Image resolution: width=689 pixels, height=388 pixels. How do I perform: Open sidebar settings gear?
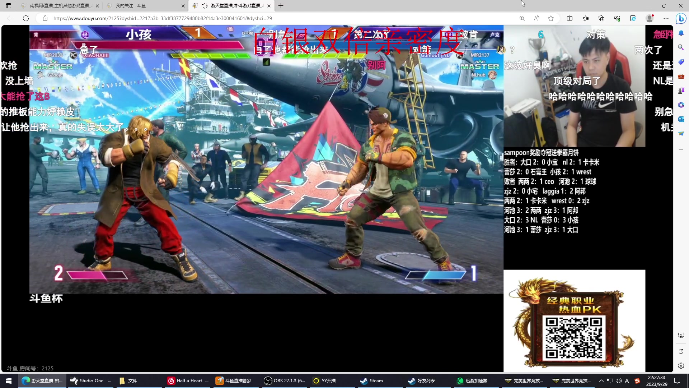click(681, 366)
